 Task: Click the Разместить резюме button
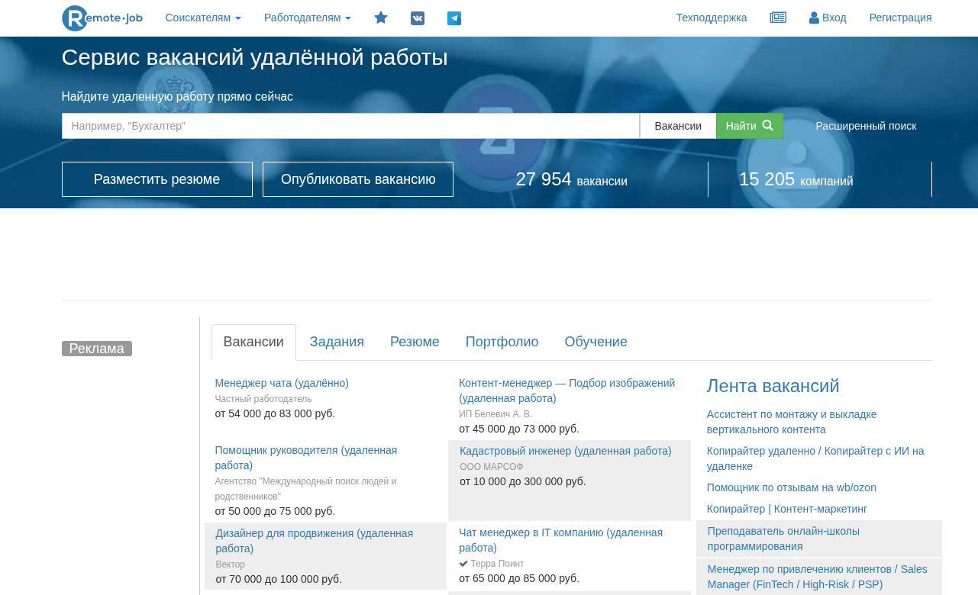pyautogui.click(x=157, y=179)
